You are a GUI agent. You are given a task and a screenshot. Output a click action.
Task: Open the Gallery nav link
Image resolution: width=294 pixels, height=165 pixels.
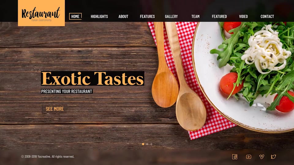tap(171, 16)
